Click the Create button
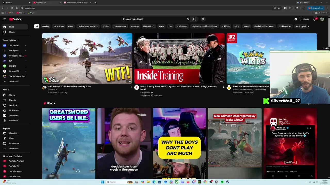This screenshot has width=330, height=185. click(304, 19)
